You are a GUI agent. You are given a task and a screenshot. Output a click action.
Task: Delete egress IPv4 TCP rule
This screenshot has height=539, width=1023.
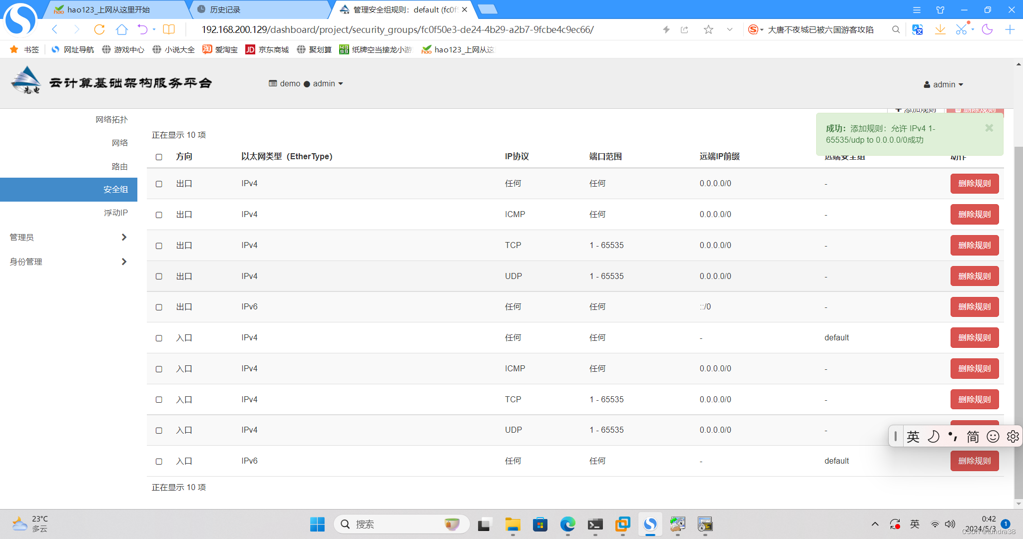[974, 246]
